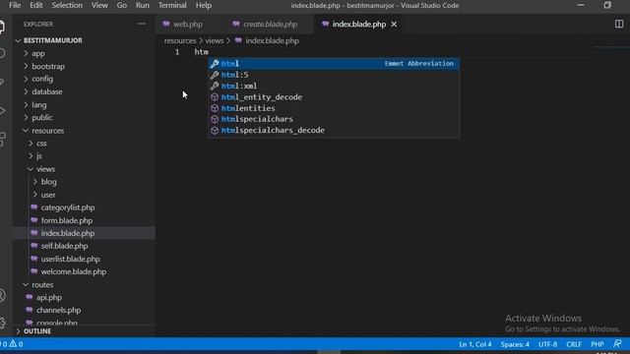The width and height of the screenshot is (630, 354).
Task: Click the resources breadcrumb segment
Action: (x=180, y=40)
